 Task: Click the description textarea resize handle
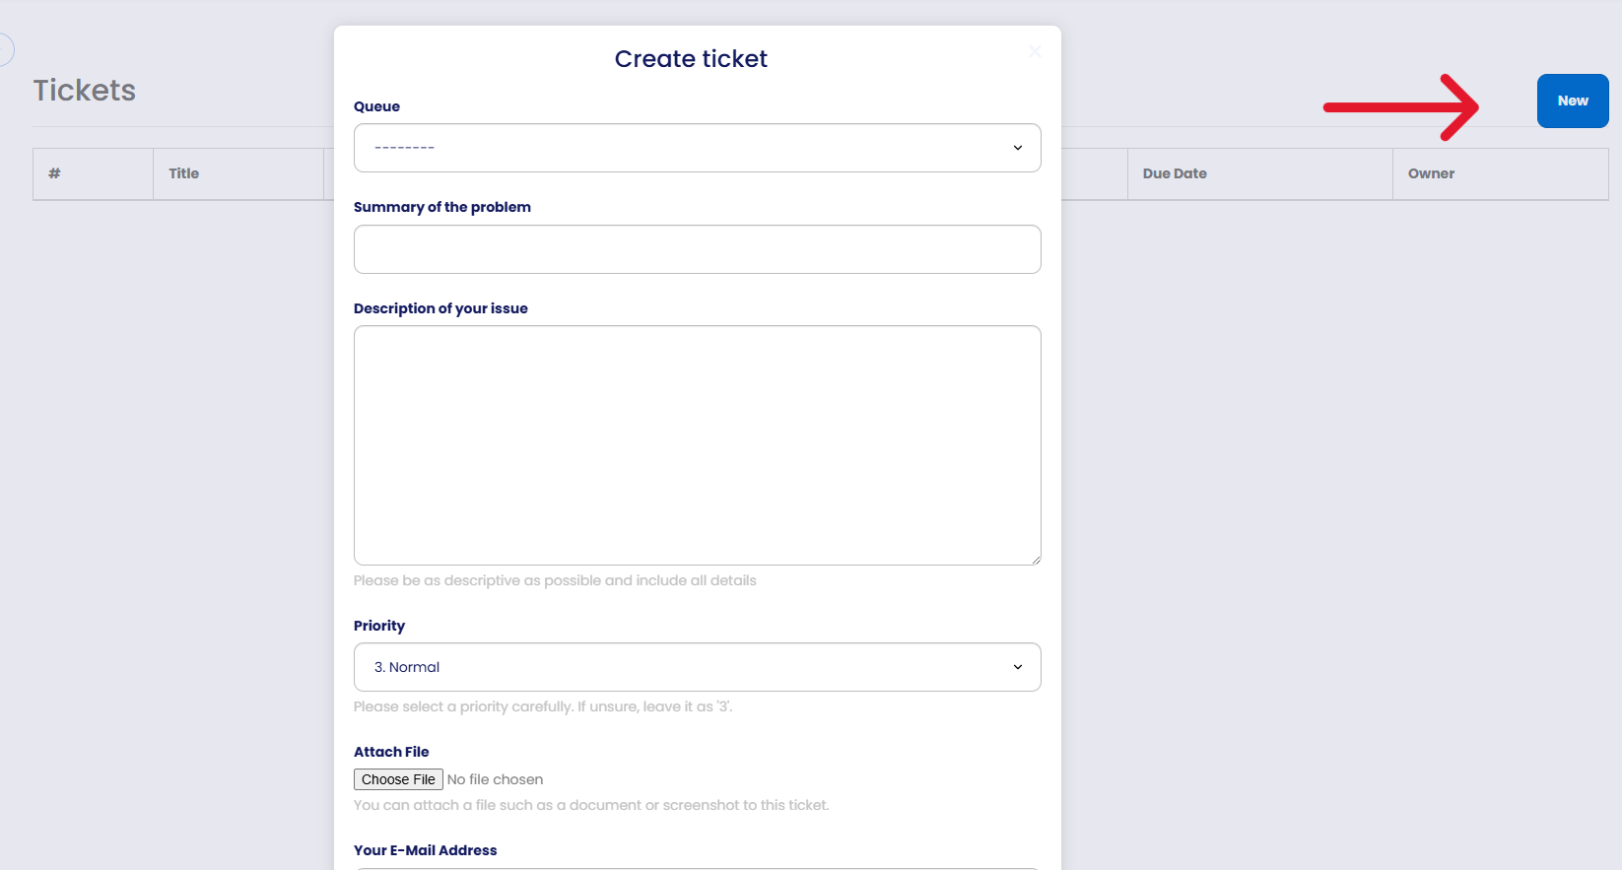1036,559
